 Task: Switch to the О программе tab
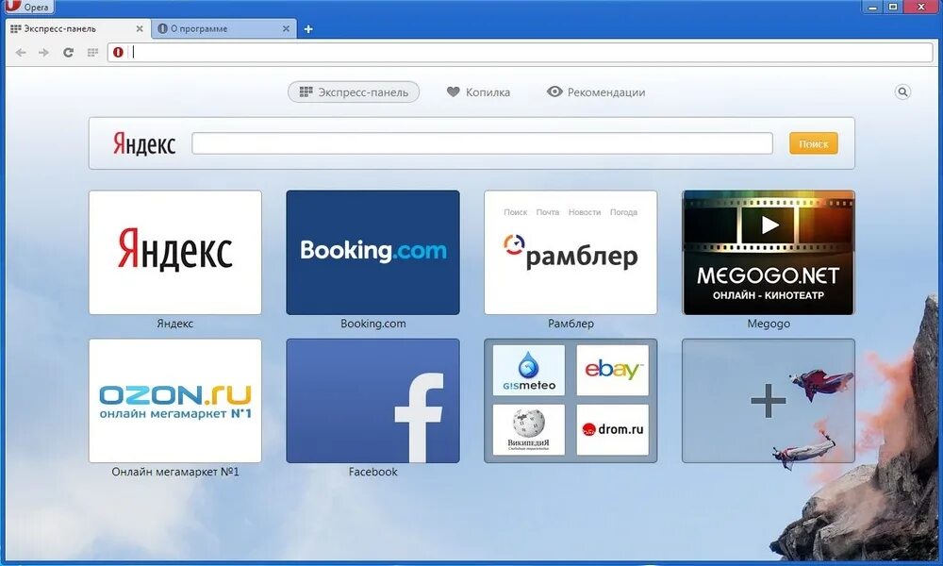click(224, 28)
